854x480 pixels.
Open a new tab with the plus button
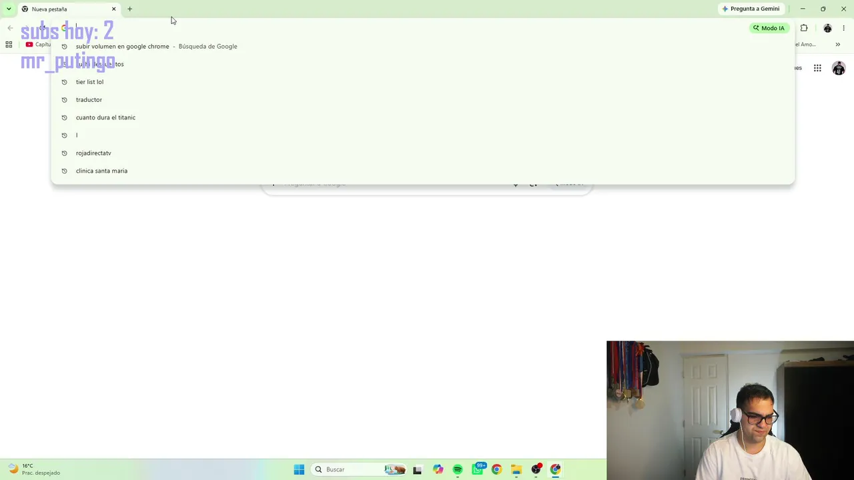[129, 9]
